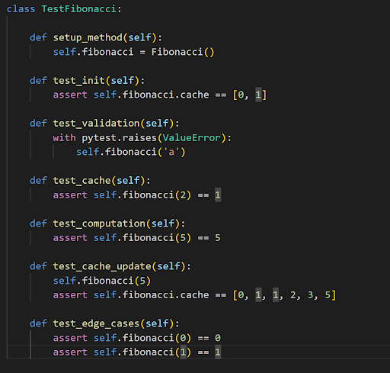Screen dimensions: 390x373
Task: Select the test_init method name
Action: click(x=79, y=81)
